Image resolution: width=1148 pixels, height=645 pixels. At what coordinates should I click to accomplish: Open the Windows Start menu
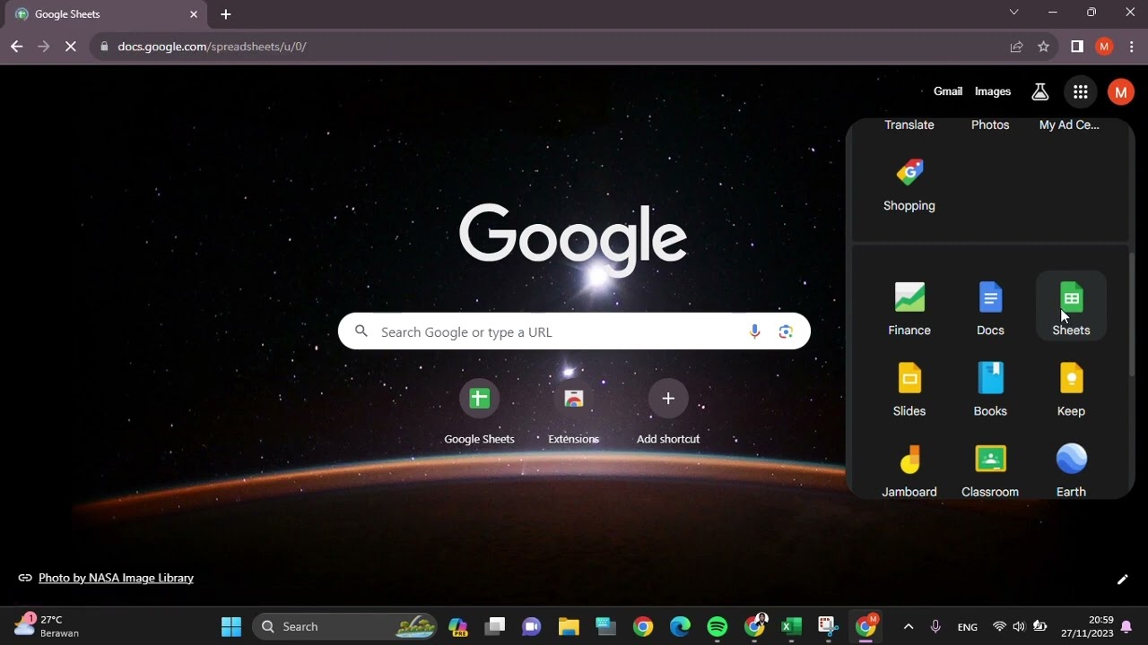tap(231, 626)
